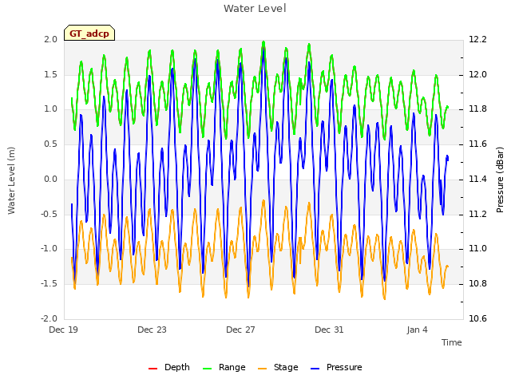Click the Jan 4 date tick label

pos(417,330)
